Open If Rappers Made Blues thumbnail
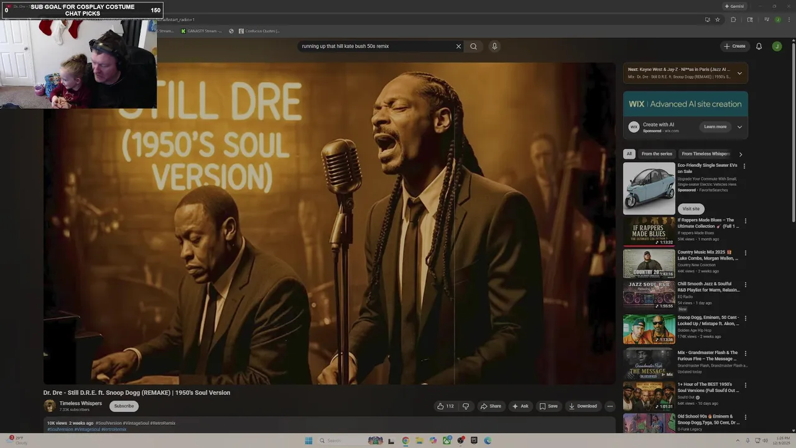The width and height of the screenshot is (796, 448). tap(649, 231)
